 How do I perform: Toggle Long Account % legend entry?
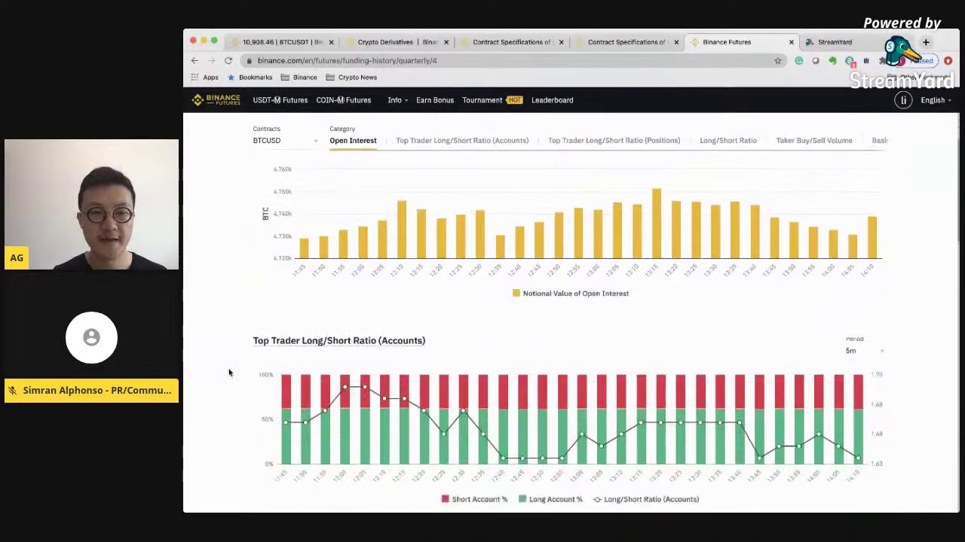550,499
